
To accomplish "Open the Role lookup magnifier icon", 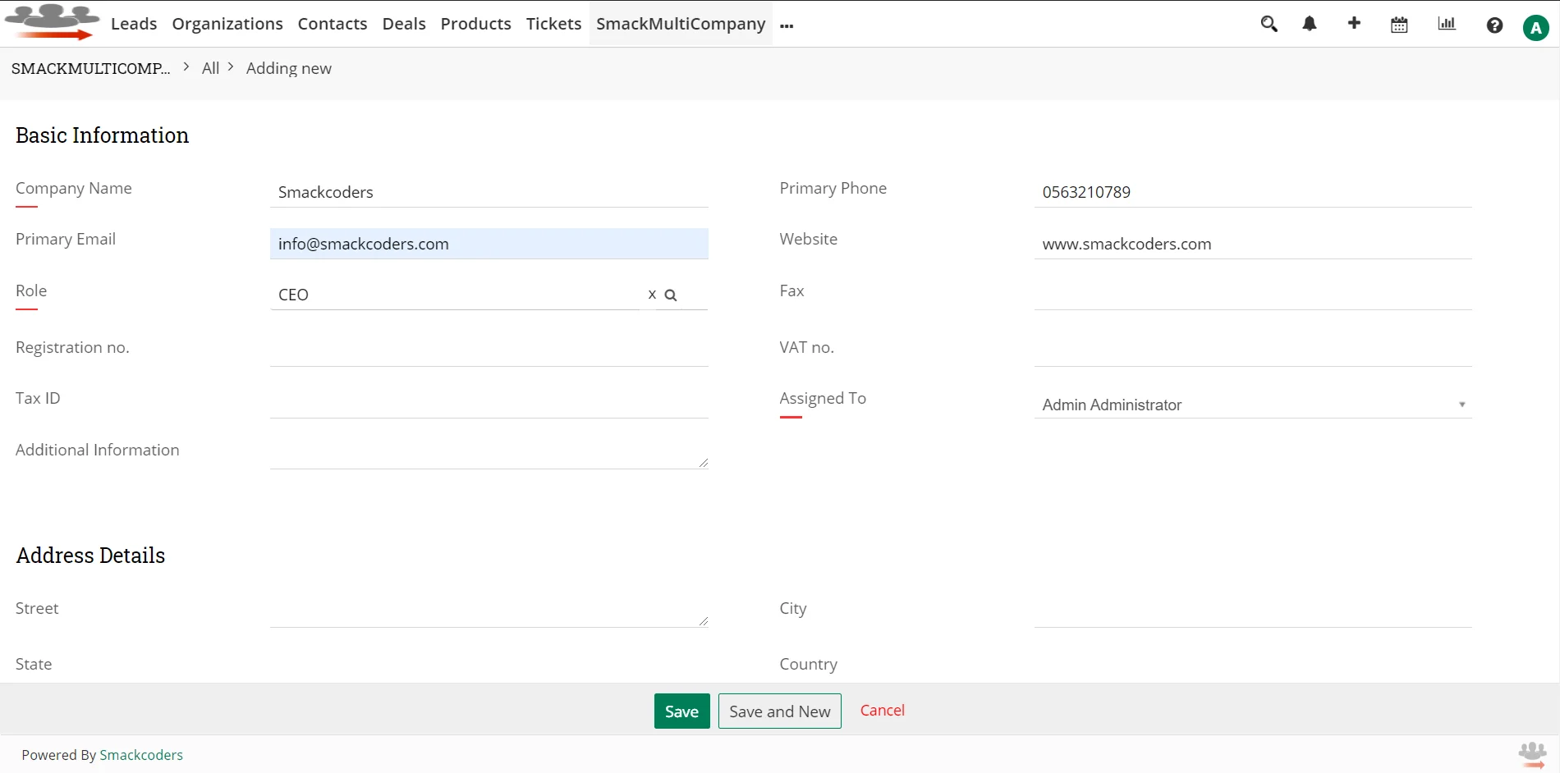I will [672, 294].
